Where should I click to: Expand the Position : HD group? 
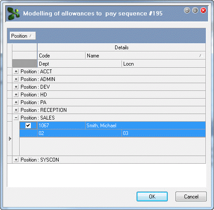coord(16,95)
